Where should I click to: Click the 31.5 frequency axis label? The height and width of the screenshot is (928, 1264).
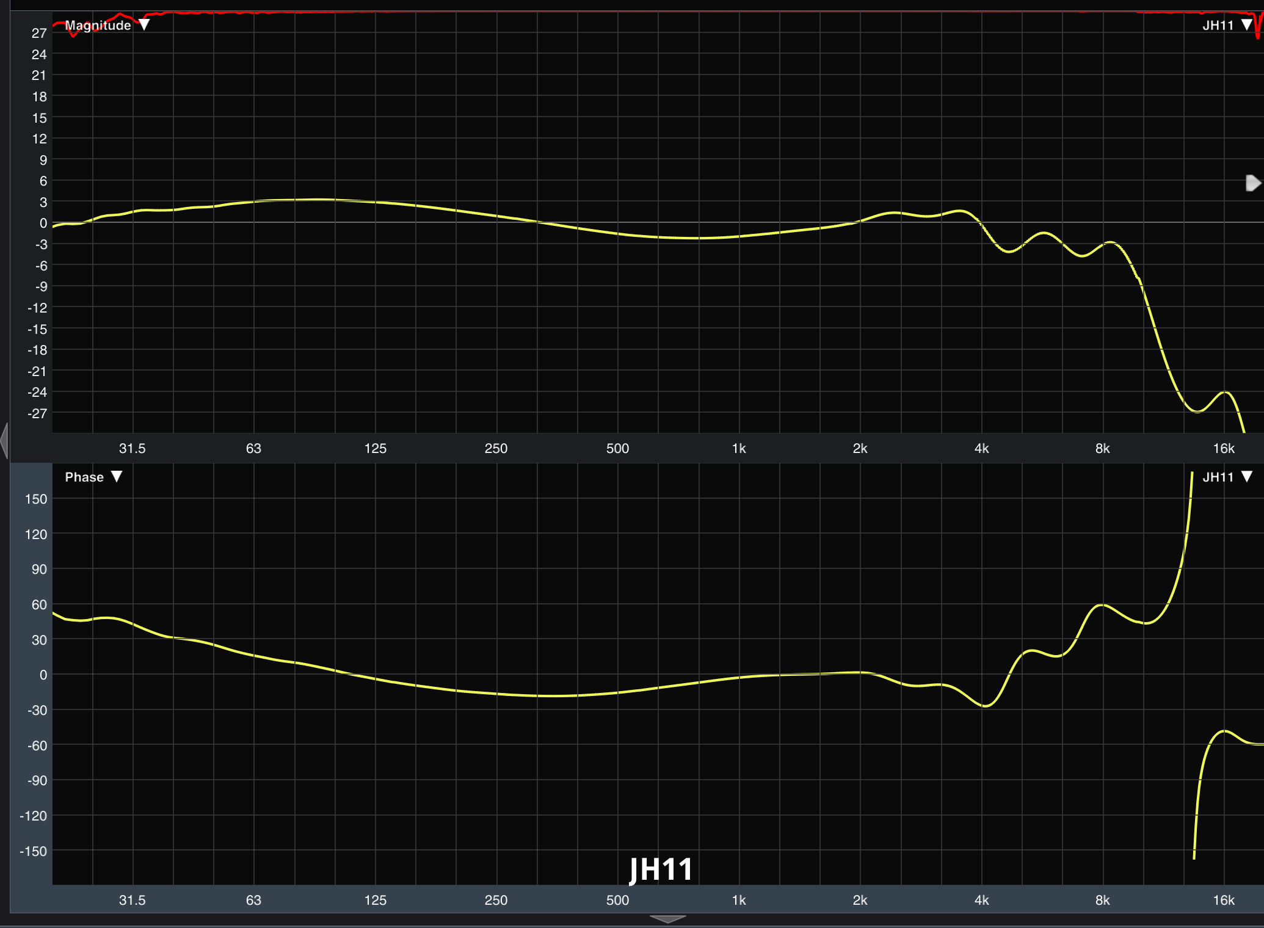pos(132,448)
